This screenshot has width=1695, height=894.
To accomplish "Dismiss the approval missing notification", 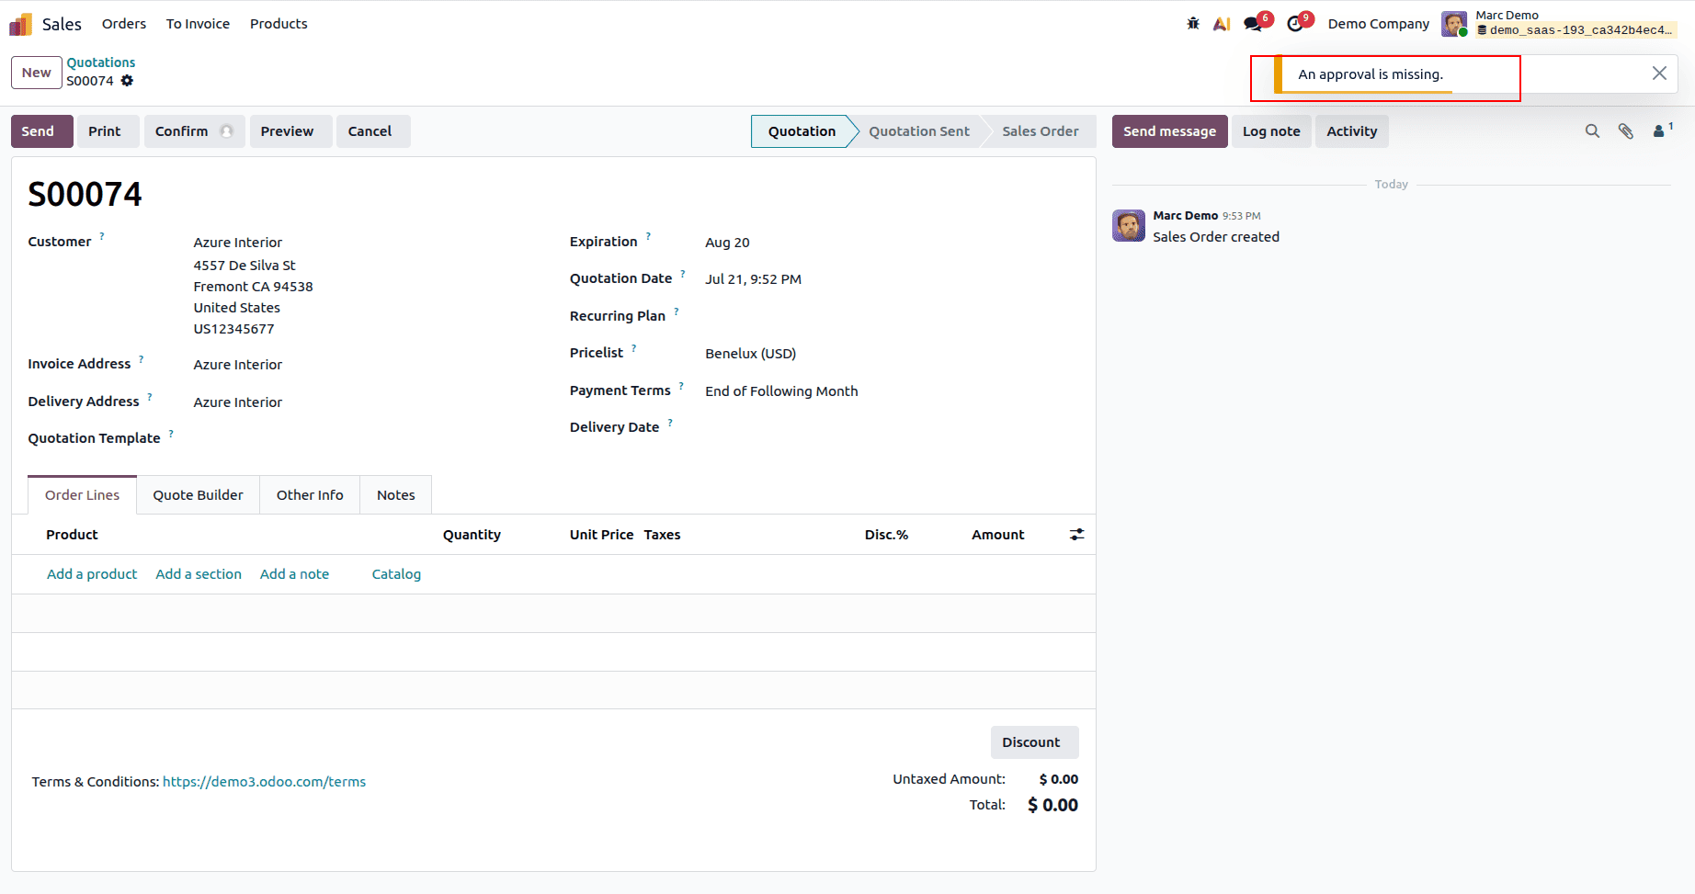I will tap(1659, 74).
